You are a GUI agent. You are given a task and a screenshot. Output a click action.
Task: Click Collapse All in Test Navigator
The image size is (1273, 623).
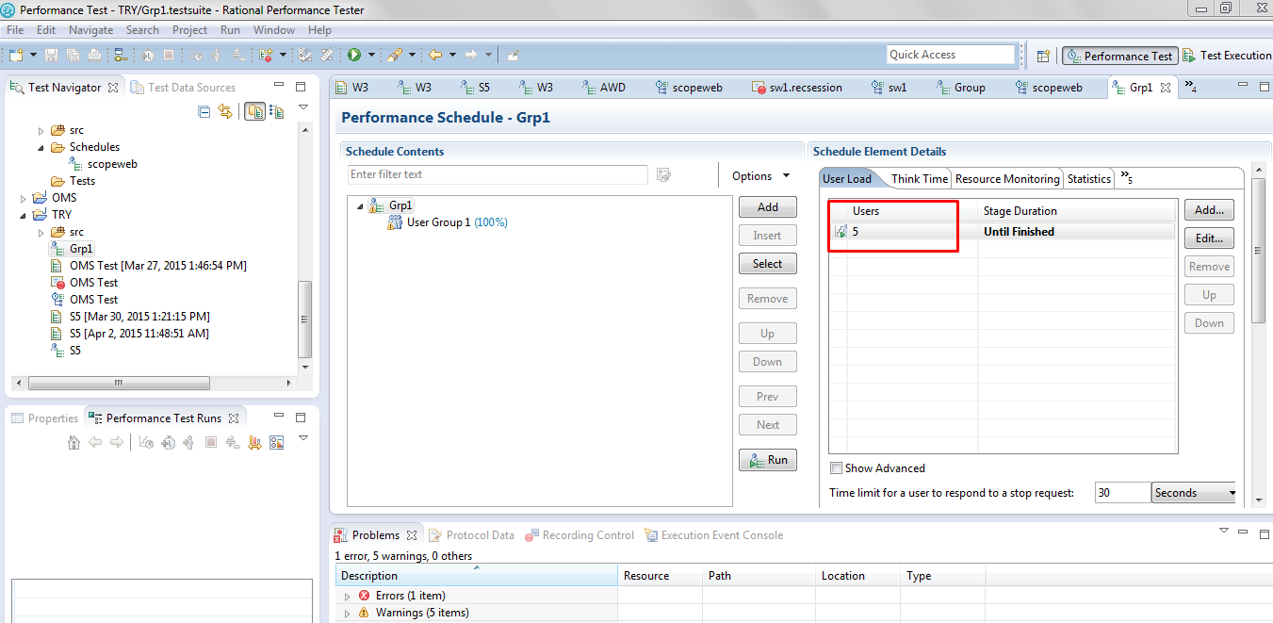coord(204,111)
